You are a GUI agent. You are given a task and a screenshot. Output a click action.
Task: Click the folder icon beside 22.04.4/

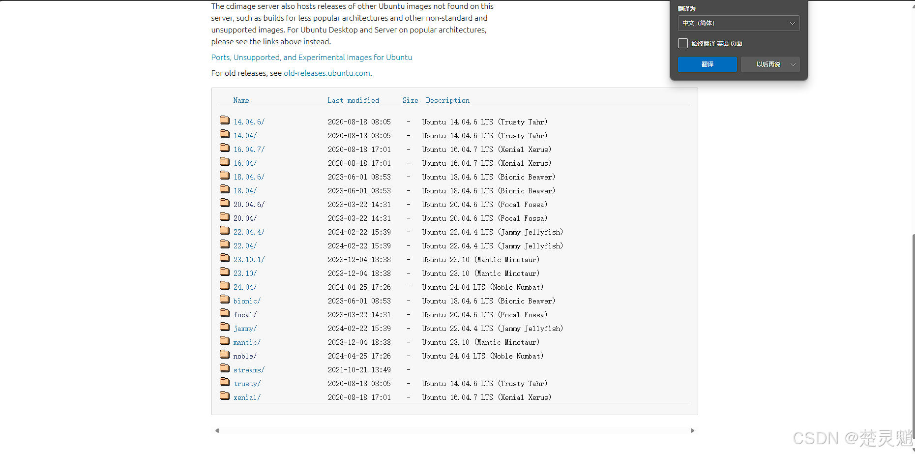tap(225, 230)
